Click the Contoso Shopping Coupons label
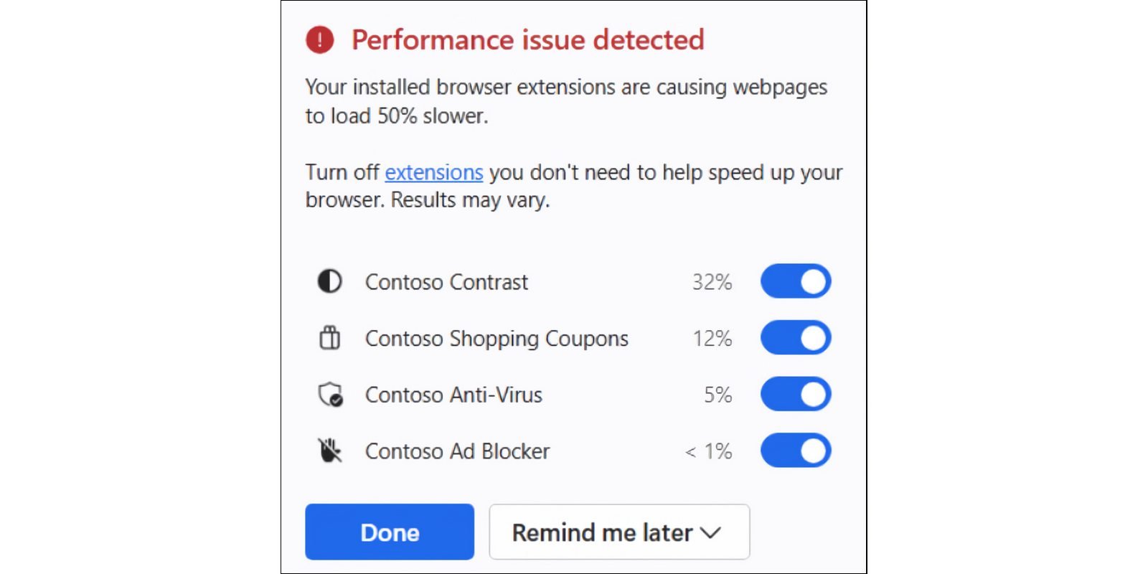 pyautogui.click(x=497, y=338)
